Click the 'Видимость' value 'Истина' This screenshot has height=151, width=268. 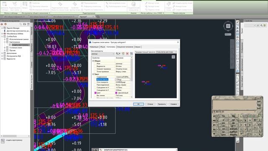click(x=123, y=66)
